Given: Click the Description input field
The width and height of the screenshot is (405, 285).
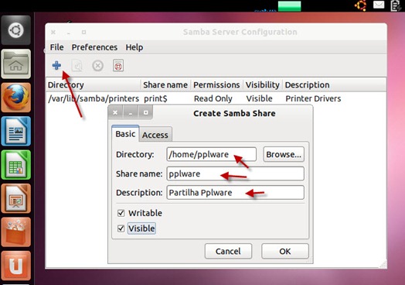Looking at the screenshot, I should point(236,192).
